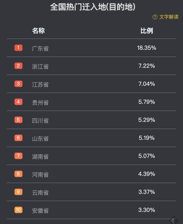Click the 比例 column header
Screen dimensions: 183x224
147,30
